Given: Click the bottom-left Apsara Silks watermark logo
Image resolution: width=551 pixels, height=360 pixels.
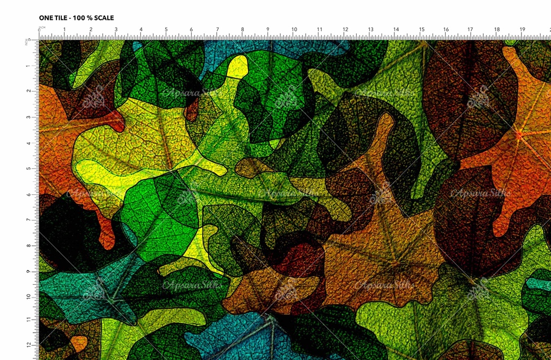Looking at the screenshot, I should pos(93,289).
